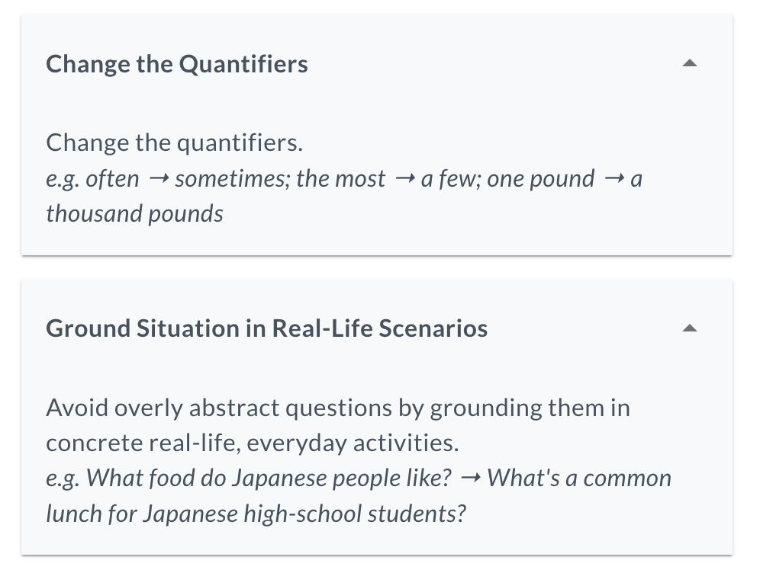The height and width of the screenshot is (573, 760).
Task: Click "the most" in the quantifier example
Action: point(341,179)
